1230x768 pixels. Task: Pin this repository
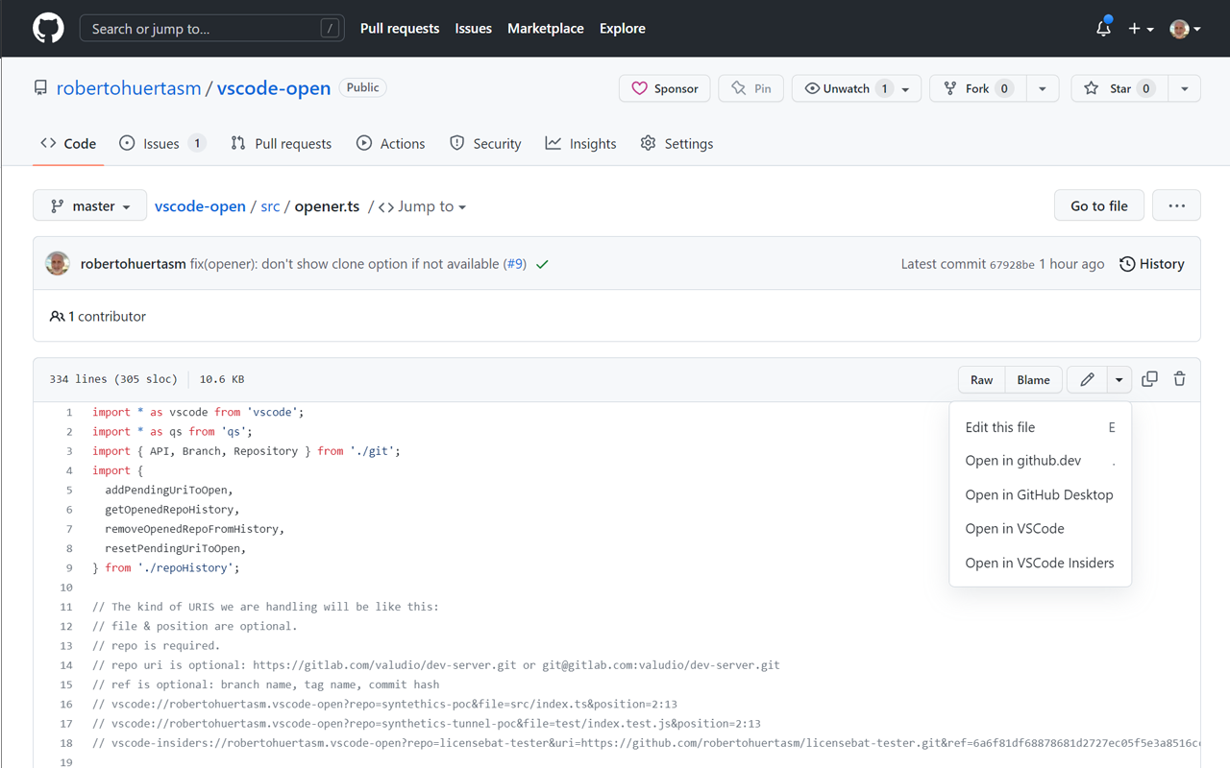[751, 88]
